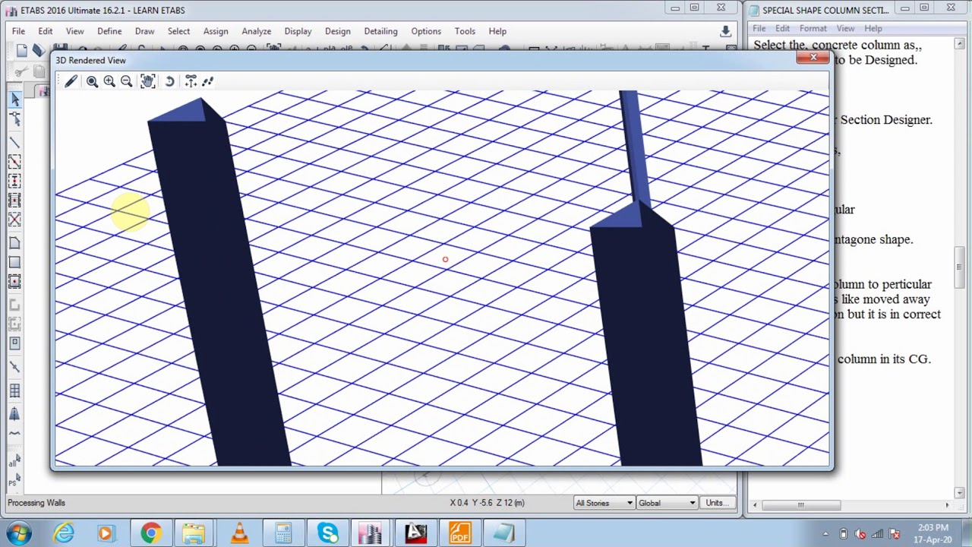Close the 3D Rendered View window
972x547 pixels.
tap(813, 58)
